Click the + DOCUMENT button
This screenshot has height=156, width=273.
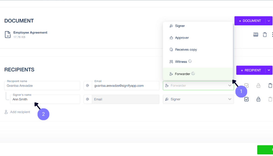(x=250, y=21)
